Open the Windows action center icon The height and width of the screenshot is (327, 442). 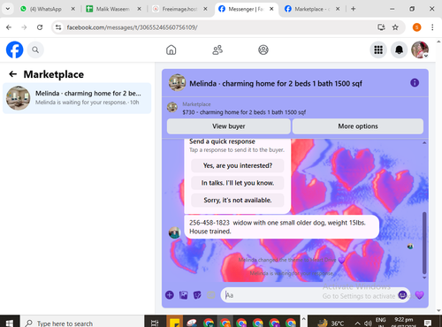(x=428, y=323)
